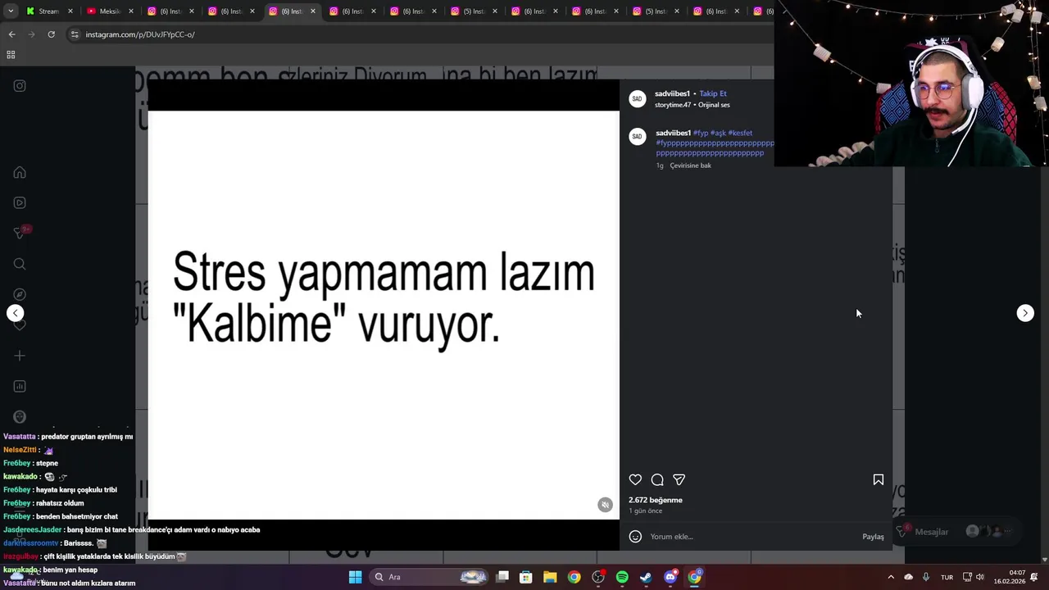1049x590 pixels.
Task: Open Discord from the taskbar
Action: pos(670,577)
